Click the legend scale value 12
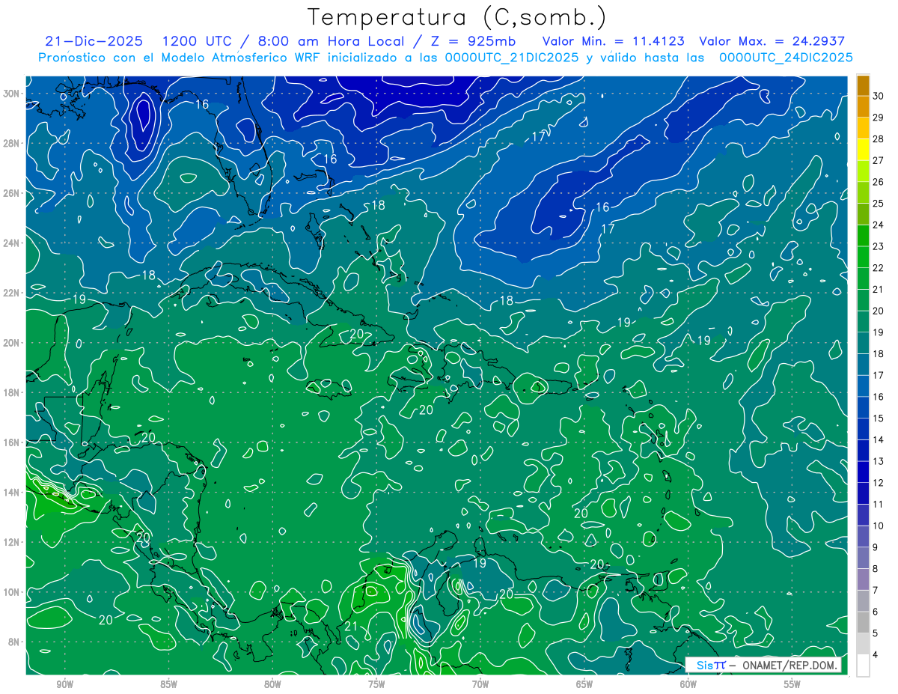This screenshot has height=694, width=898. coord(879,483)
